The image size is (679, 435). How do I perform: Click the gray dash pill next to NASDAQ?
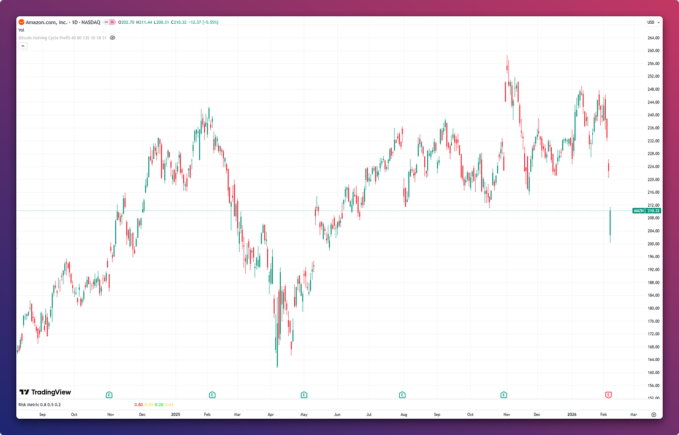pos(106,22)
